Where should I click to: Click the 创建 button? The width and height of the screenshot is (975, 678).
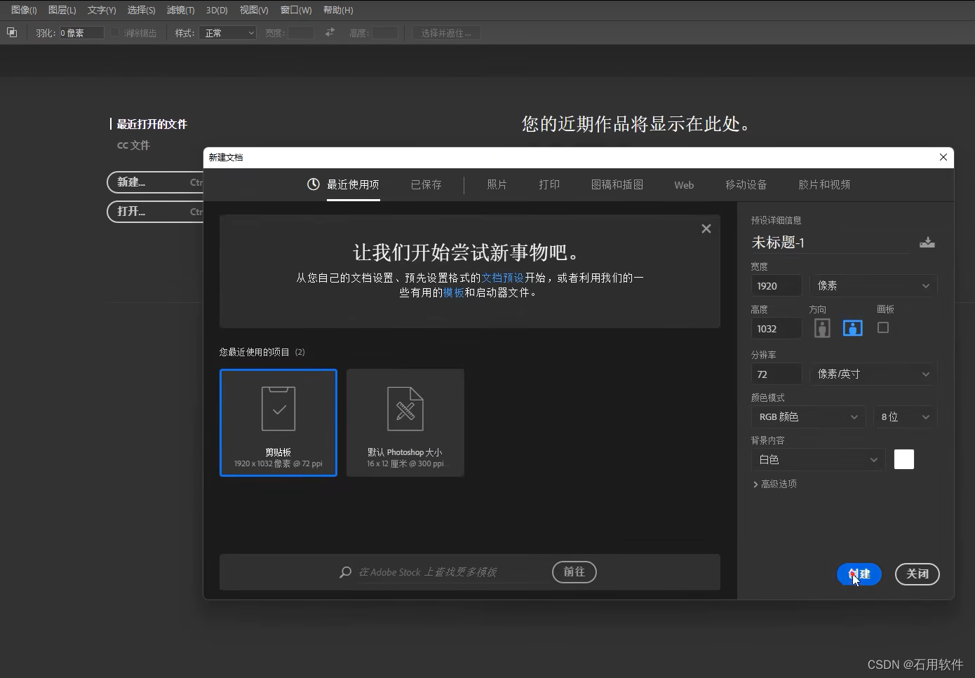click(x=859, y=574)
